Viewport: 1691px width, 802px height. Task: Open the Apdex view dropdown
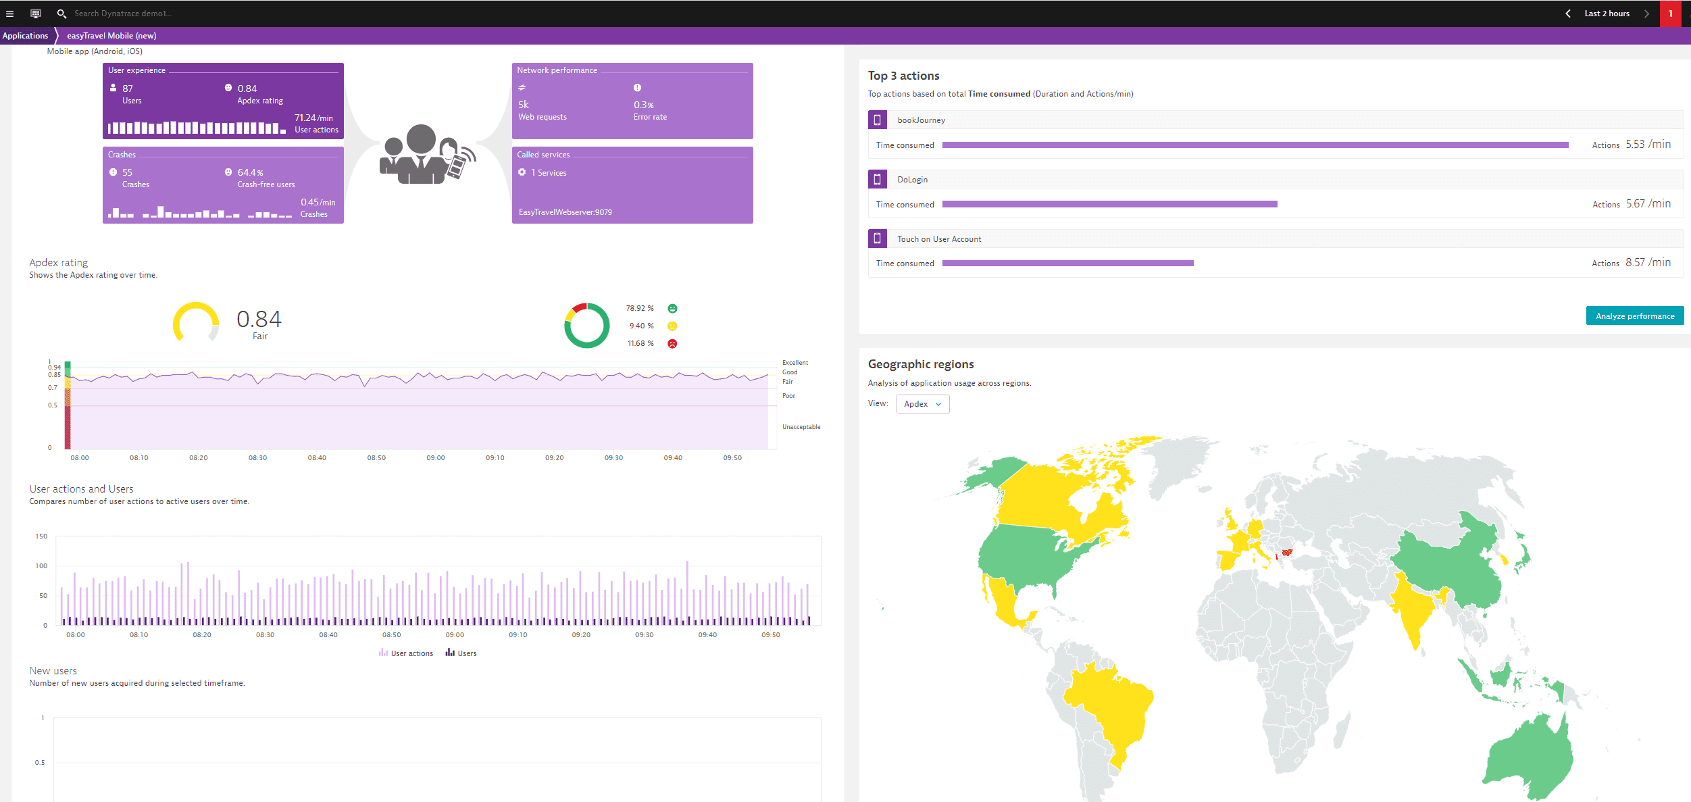coord(922,403)
